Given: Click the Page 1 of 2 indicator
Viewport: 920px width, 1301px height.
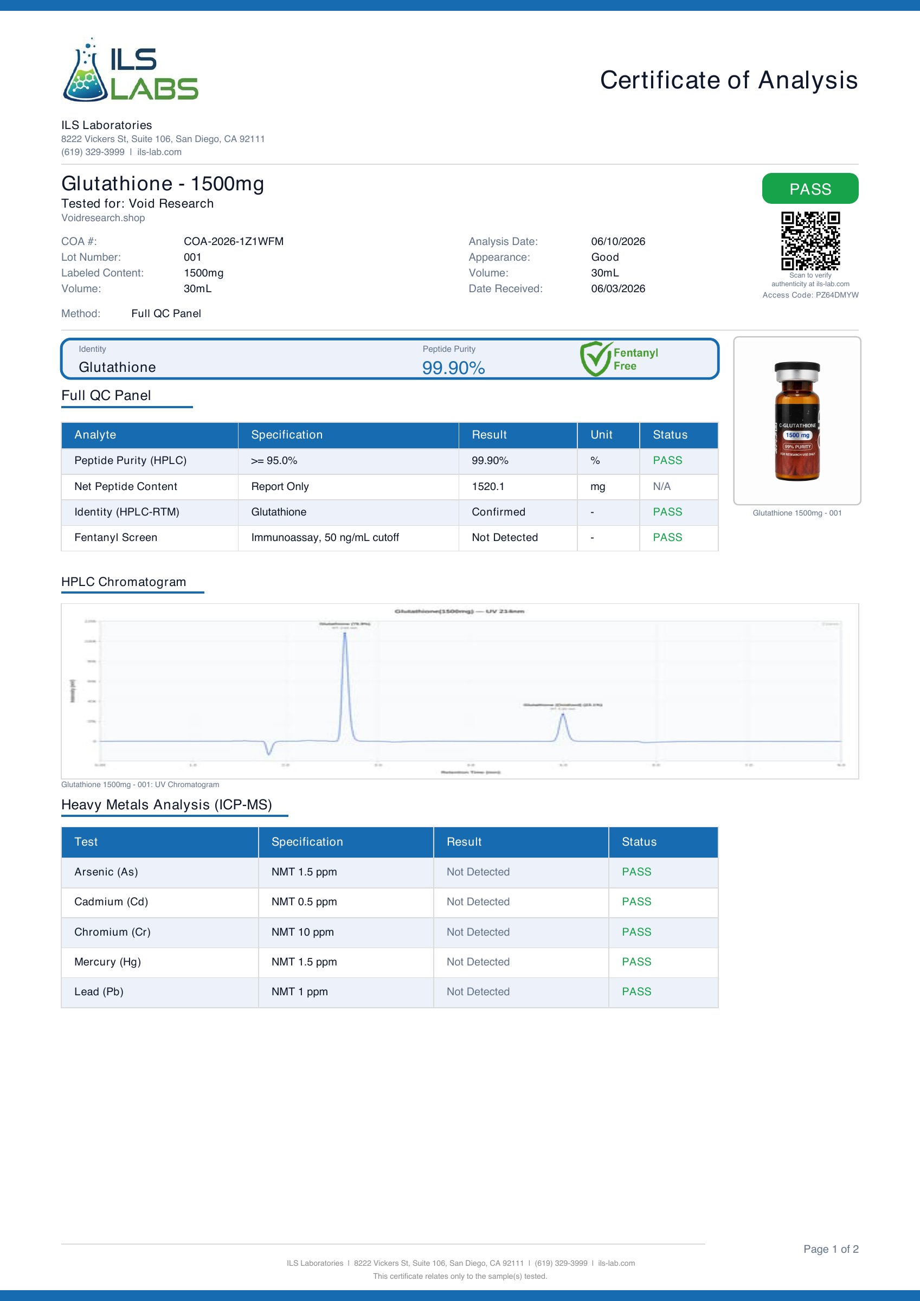Looking at the screenshot, I should (x=831, y=1249).
